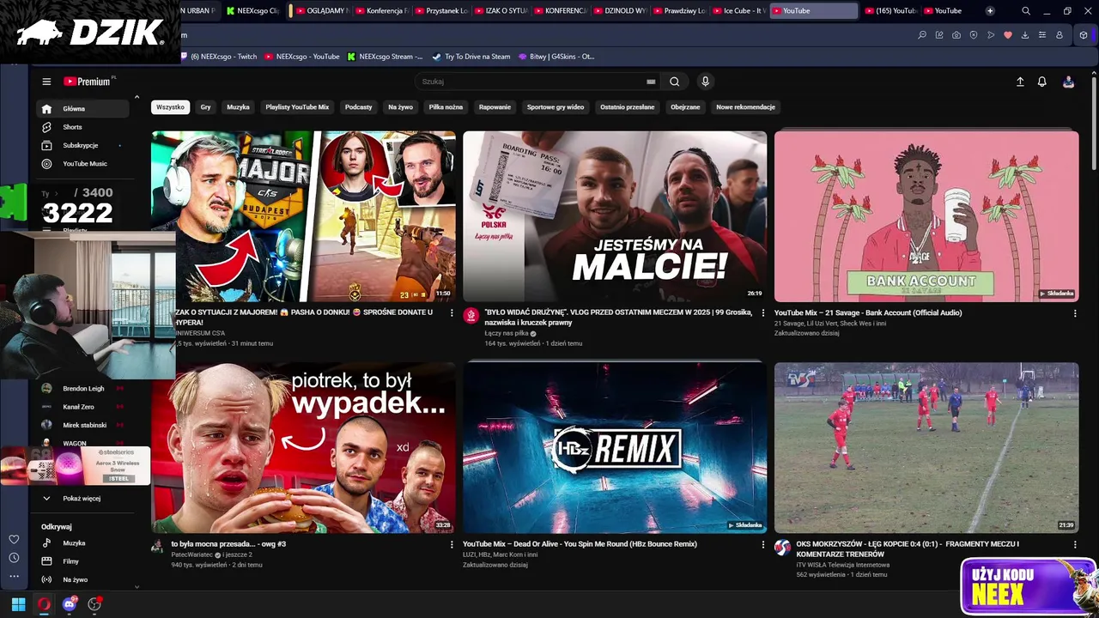Open the account avatar menu
Screen dimensions: 1099x618
point(1068,82)
